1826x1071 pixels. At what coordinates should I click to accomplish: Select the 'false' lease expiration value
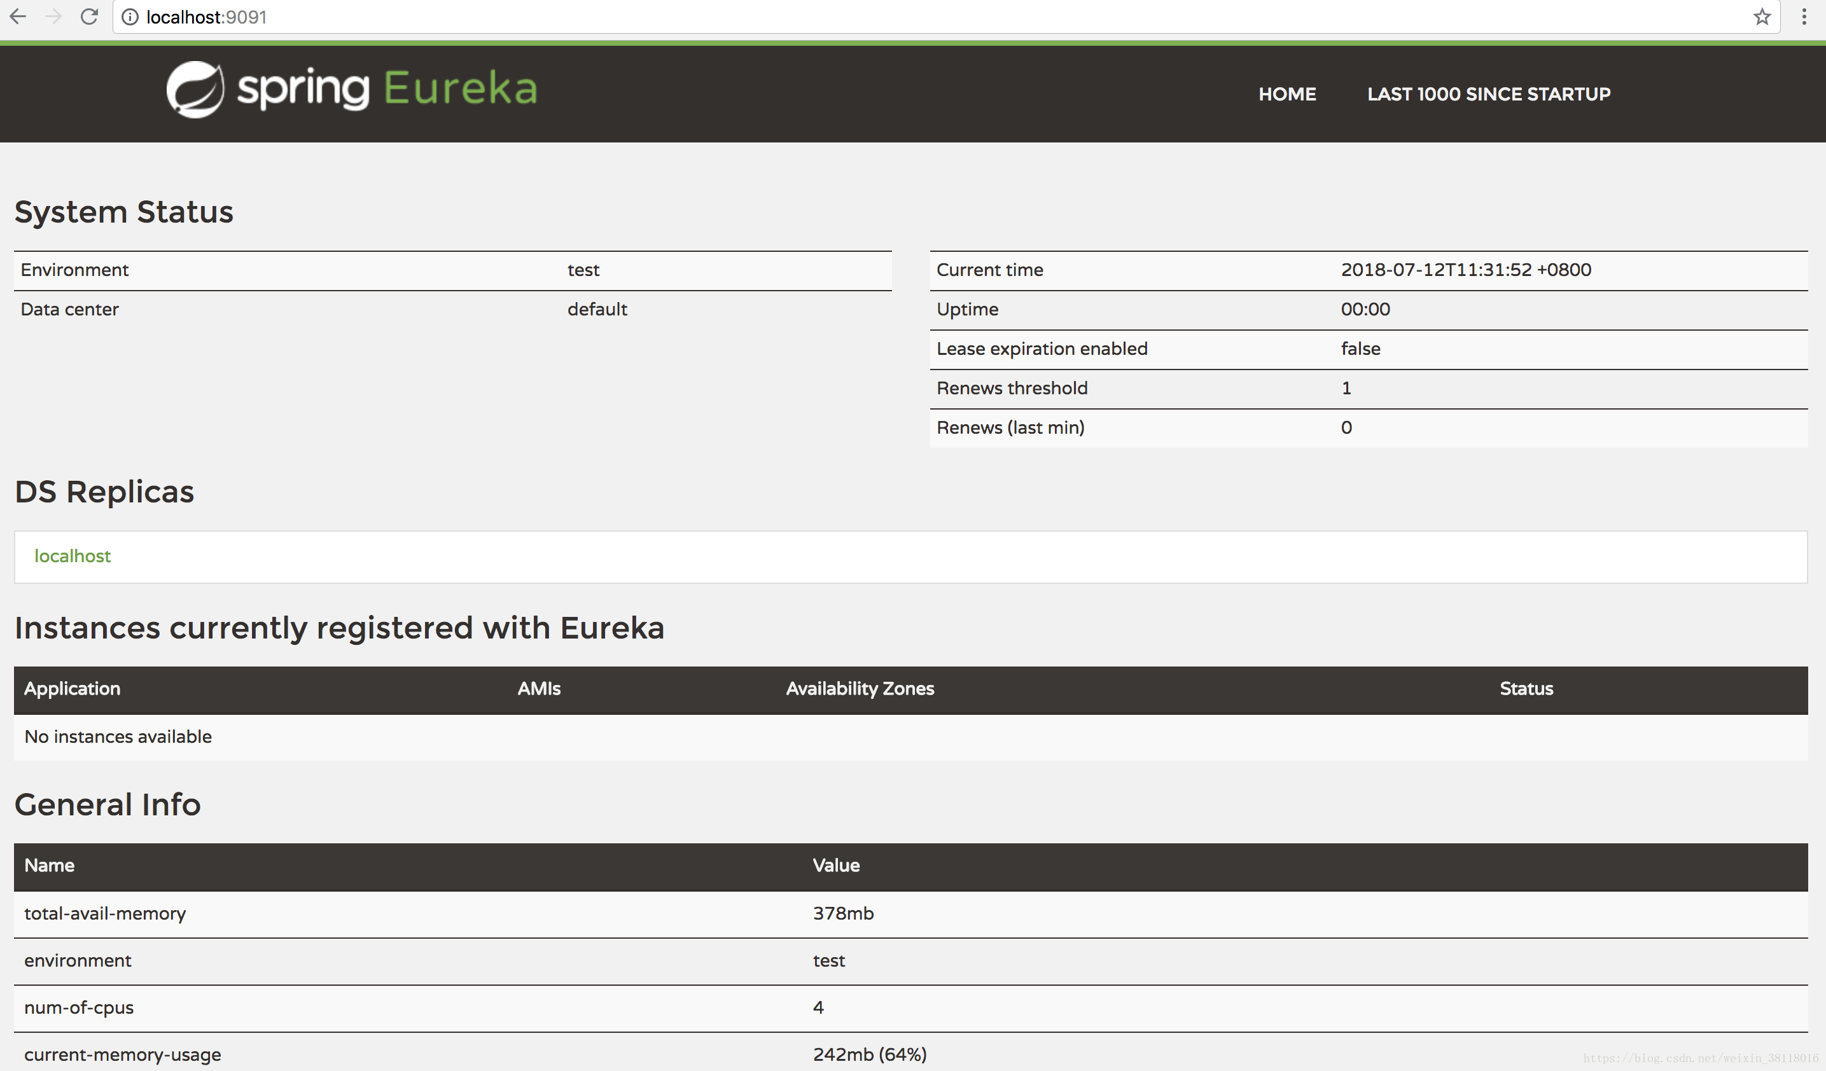[1360, 349]
